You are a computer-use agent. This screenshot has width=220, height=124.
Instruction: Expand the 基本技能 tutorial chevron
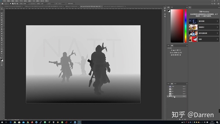(217, 21)
